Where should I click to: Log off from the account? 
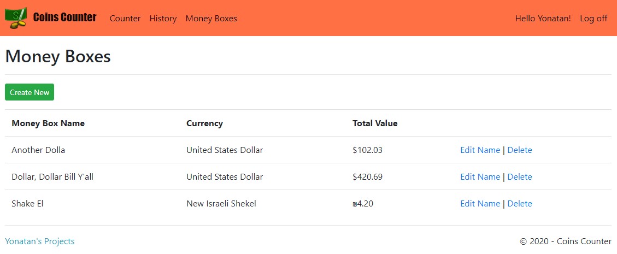[x=594, y=19]
